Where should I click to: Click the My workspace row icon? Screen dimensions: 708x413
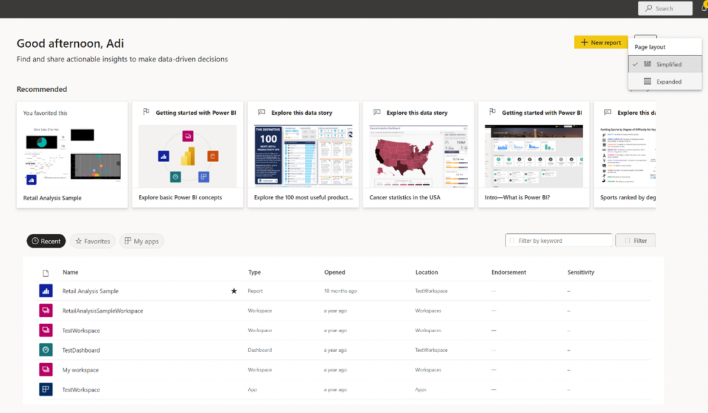[x=46, y=370]
